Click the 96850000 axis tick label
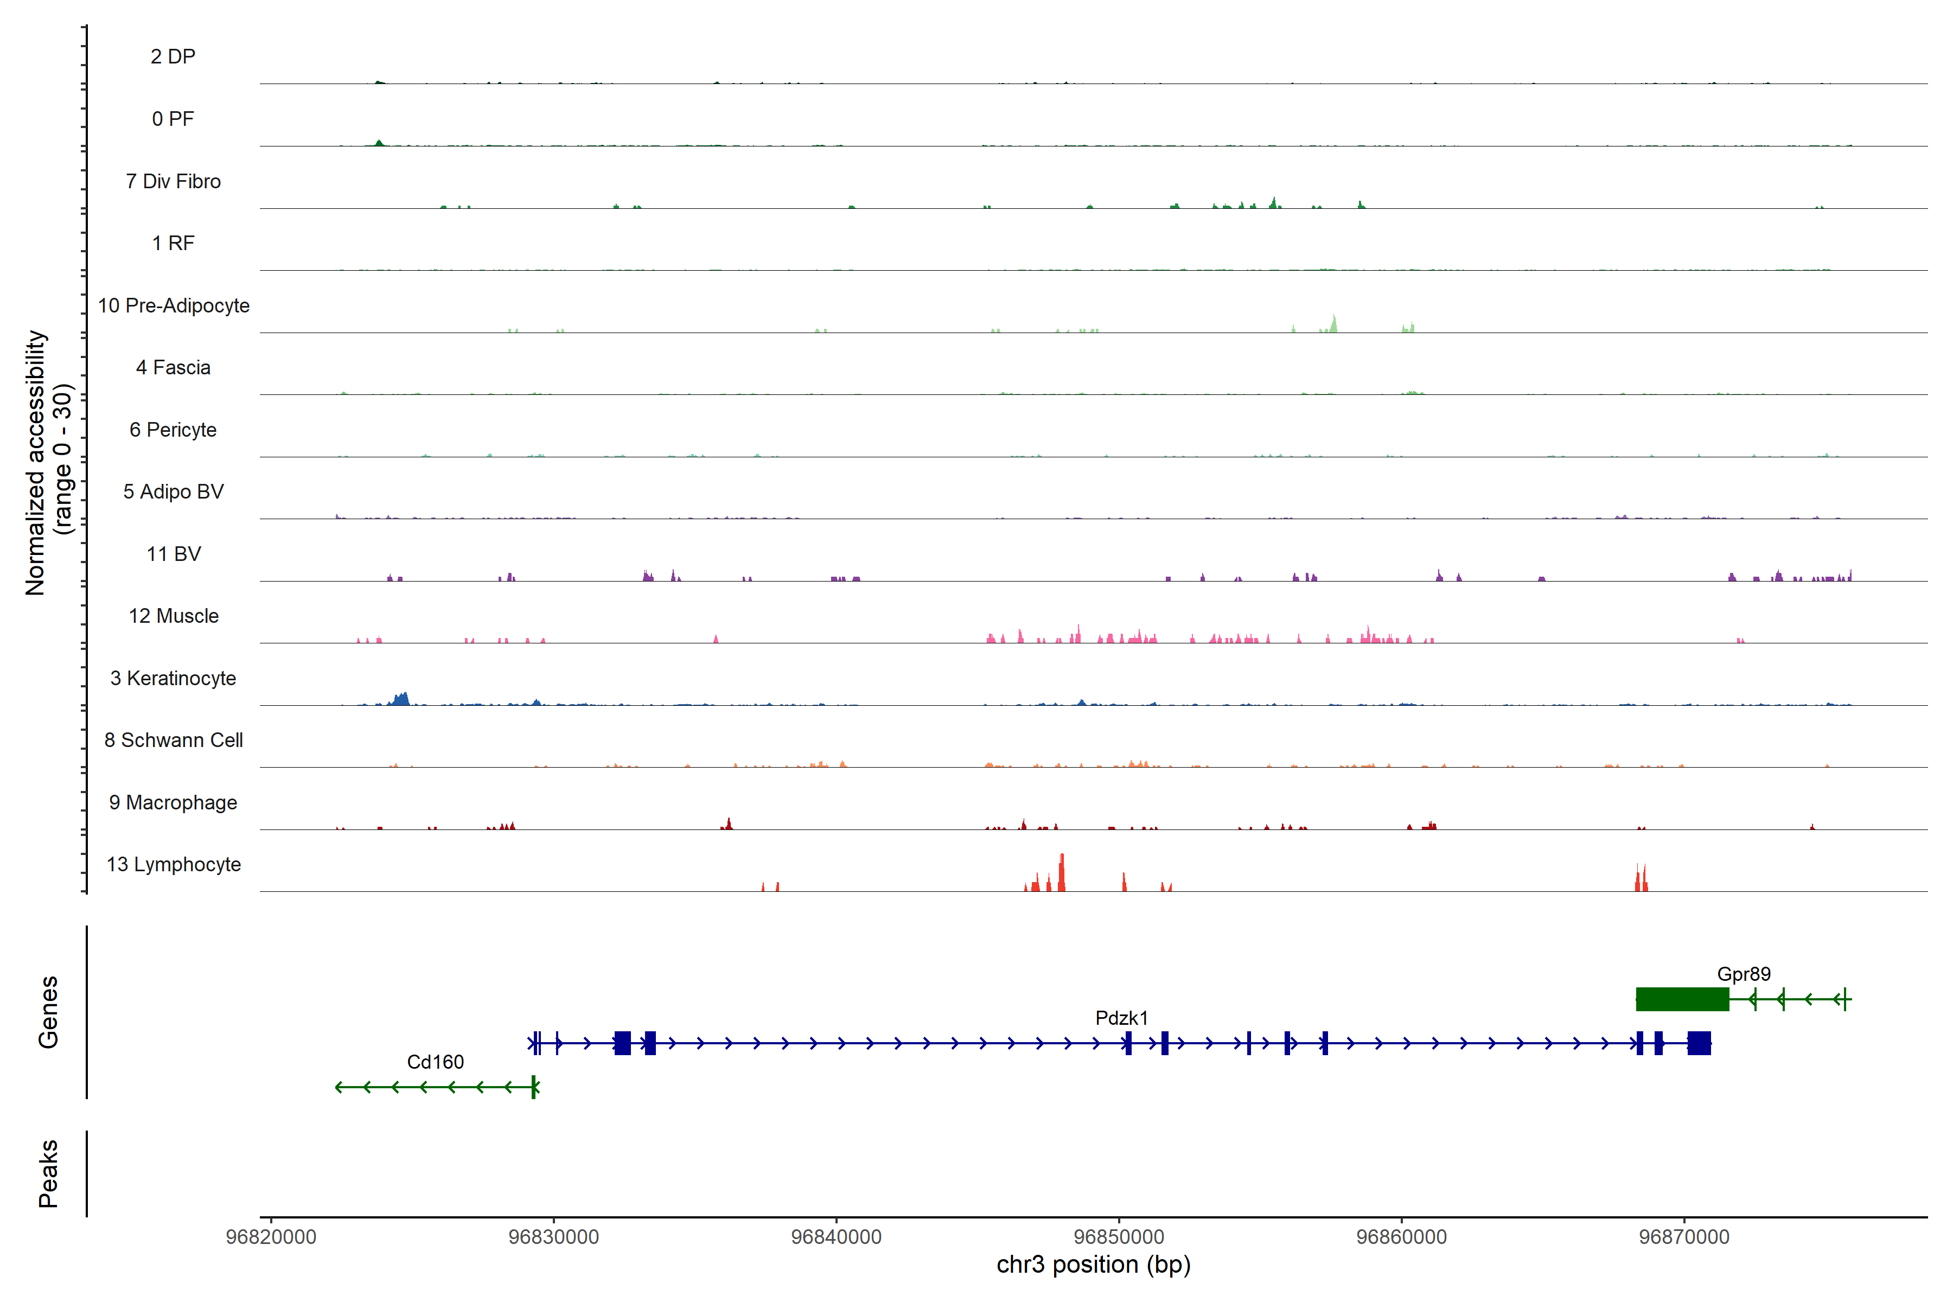This screenshot has width=1953, height=1302. 1119,1236
